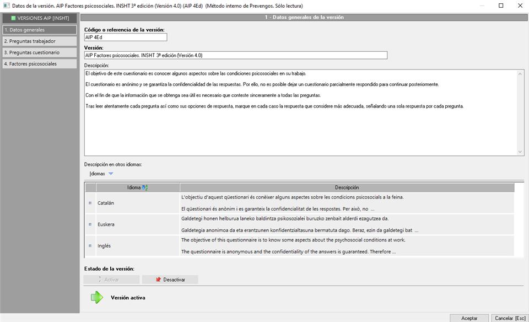This screenshot has height=322, width=529.
Task: Click the row marker icon beside Catalán
Action: click(x=90, y=203)
